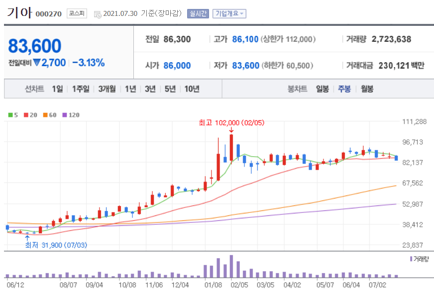Click the tallest red candle at 02/05

(x=231, y=148)
